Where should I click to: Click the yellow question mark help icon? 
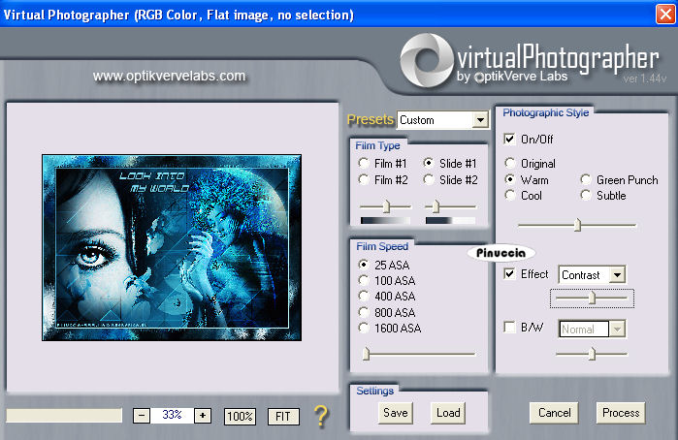[x=321, y=416]
